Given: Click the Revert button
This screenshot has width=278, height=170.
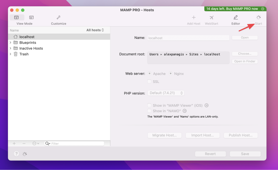Looking at the screenshot, I should (x=210, y=154).
